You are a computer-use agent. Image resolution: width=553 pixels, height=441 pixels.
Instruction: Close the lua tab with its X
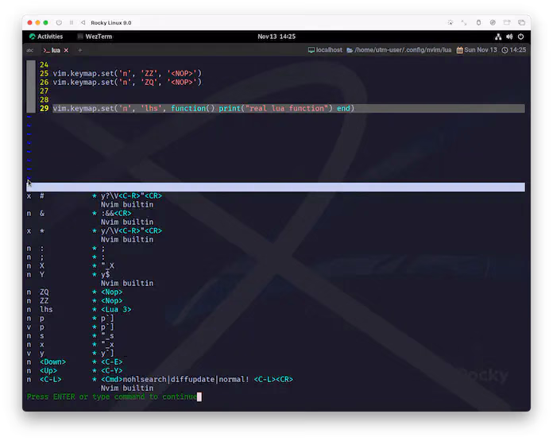click(x=66, y=50)
